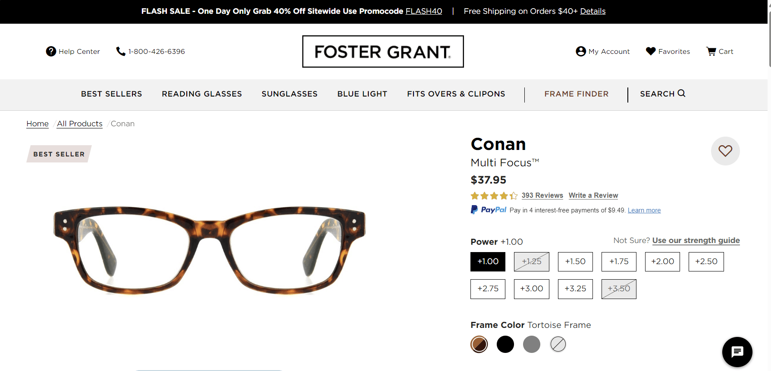
Task: Navigate to All Products via breadcrumb
Action: [x=79, y=124]
